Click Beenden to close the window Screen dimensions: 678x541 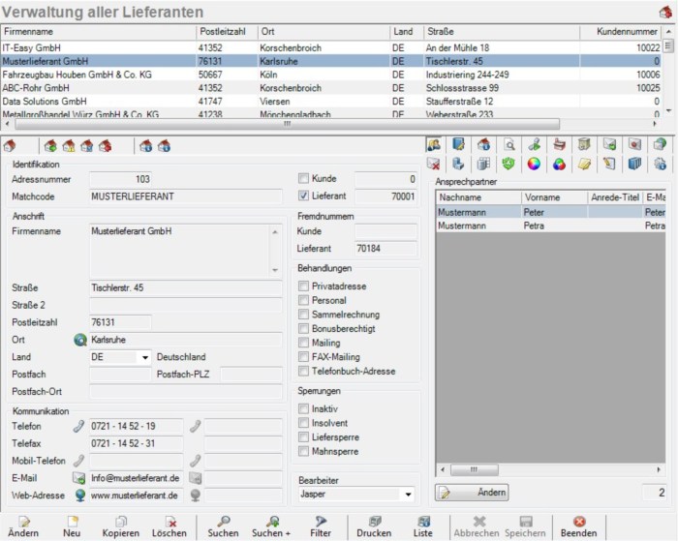pos(579,526)
